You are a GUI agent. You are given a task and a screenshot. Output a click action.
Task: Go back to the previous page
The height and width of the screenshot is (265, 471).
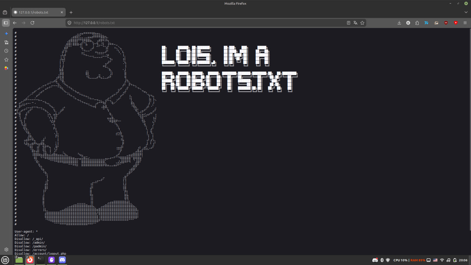pos(15,23)
